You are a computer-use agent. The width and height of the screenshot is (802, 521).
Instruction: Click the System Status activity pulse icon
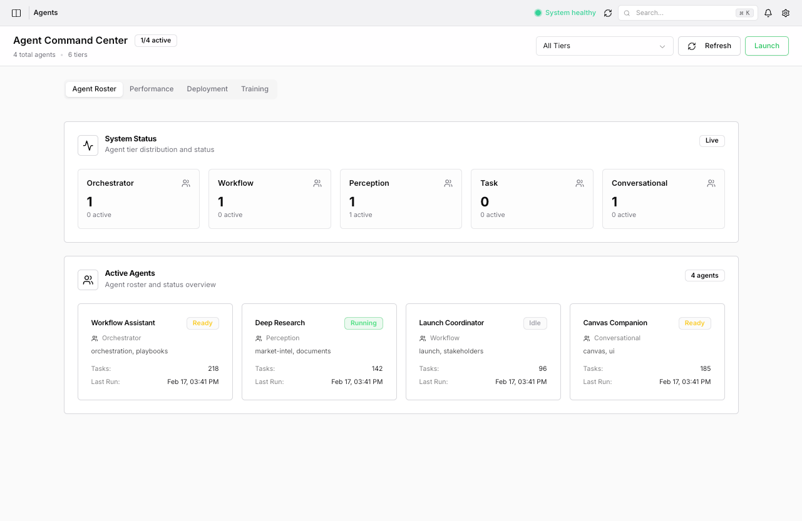(88, 145)
